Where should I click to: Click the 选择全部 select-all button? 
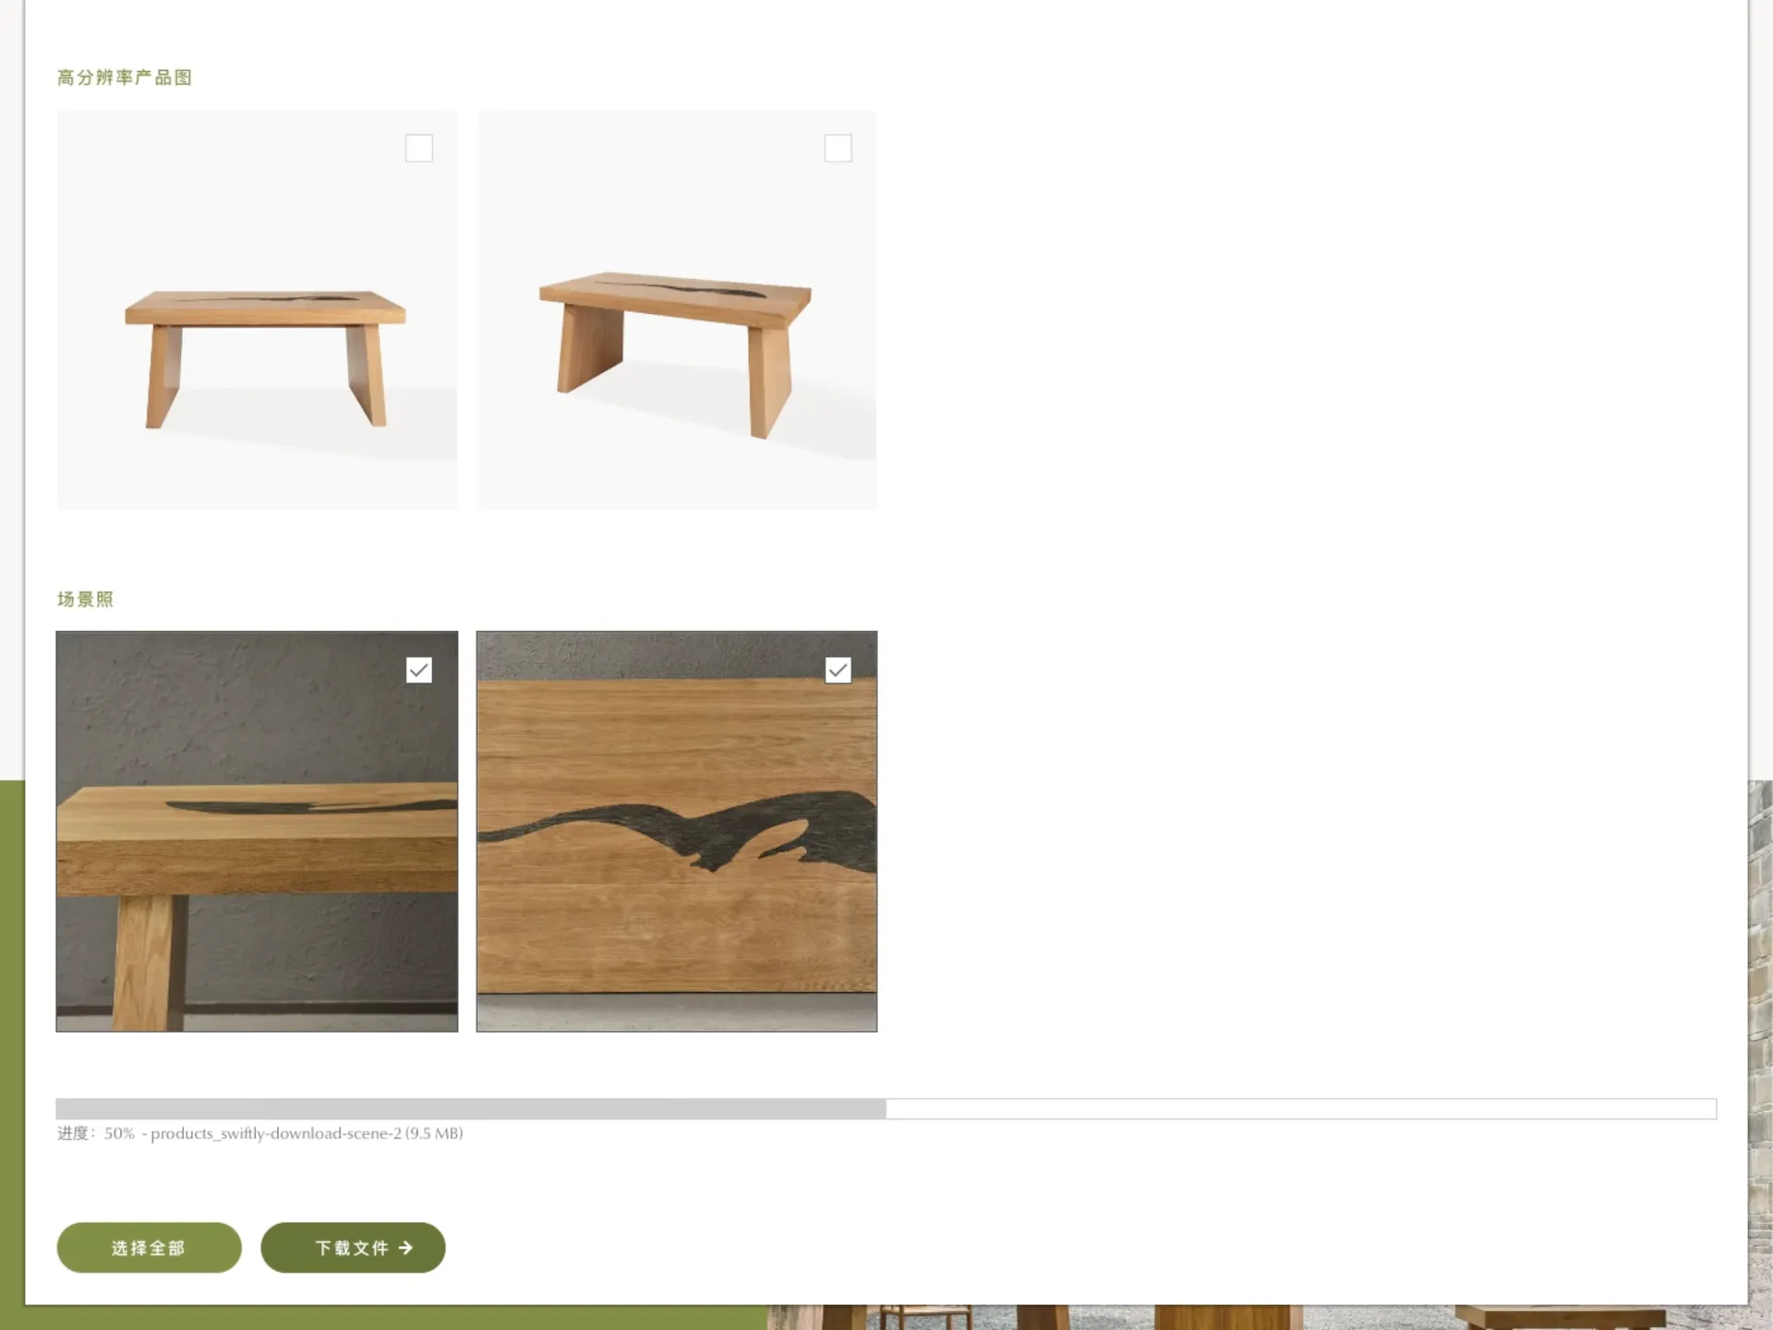click(x=149, y=1248)
